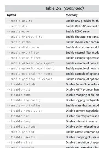
Task: Click the --disable-include option
Action: [21, 84]
